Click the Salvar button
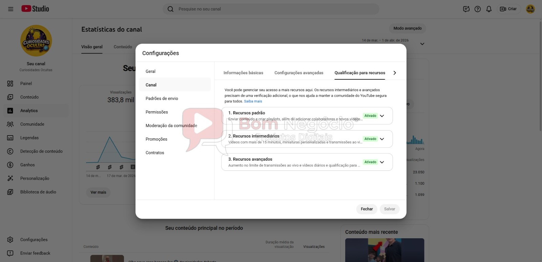This screenshot has height=262, width=542. coord(390,209)
